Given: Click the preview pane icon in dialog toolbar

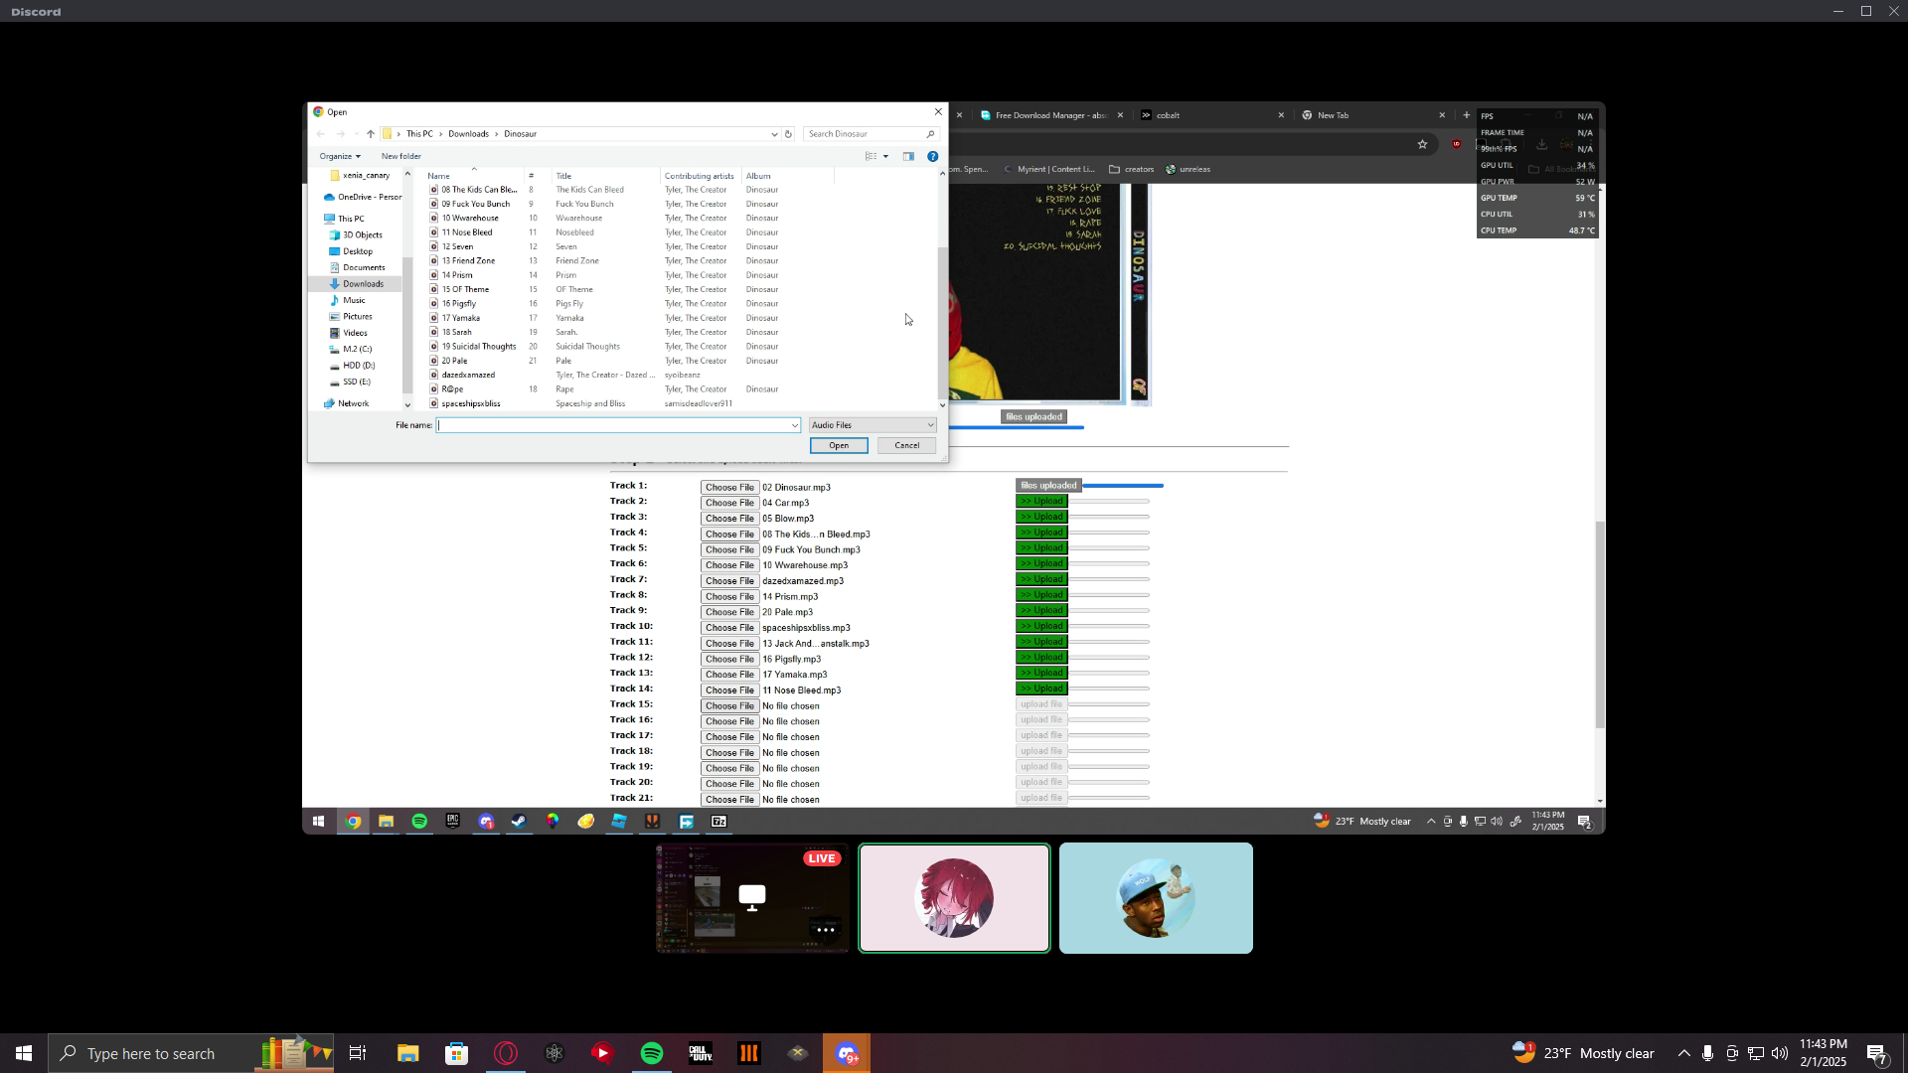Looking at the screenshot, I should point(908,156).
